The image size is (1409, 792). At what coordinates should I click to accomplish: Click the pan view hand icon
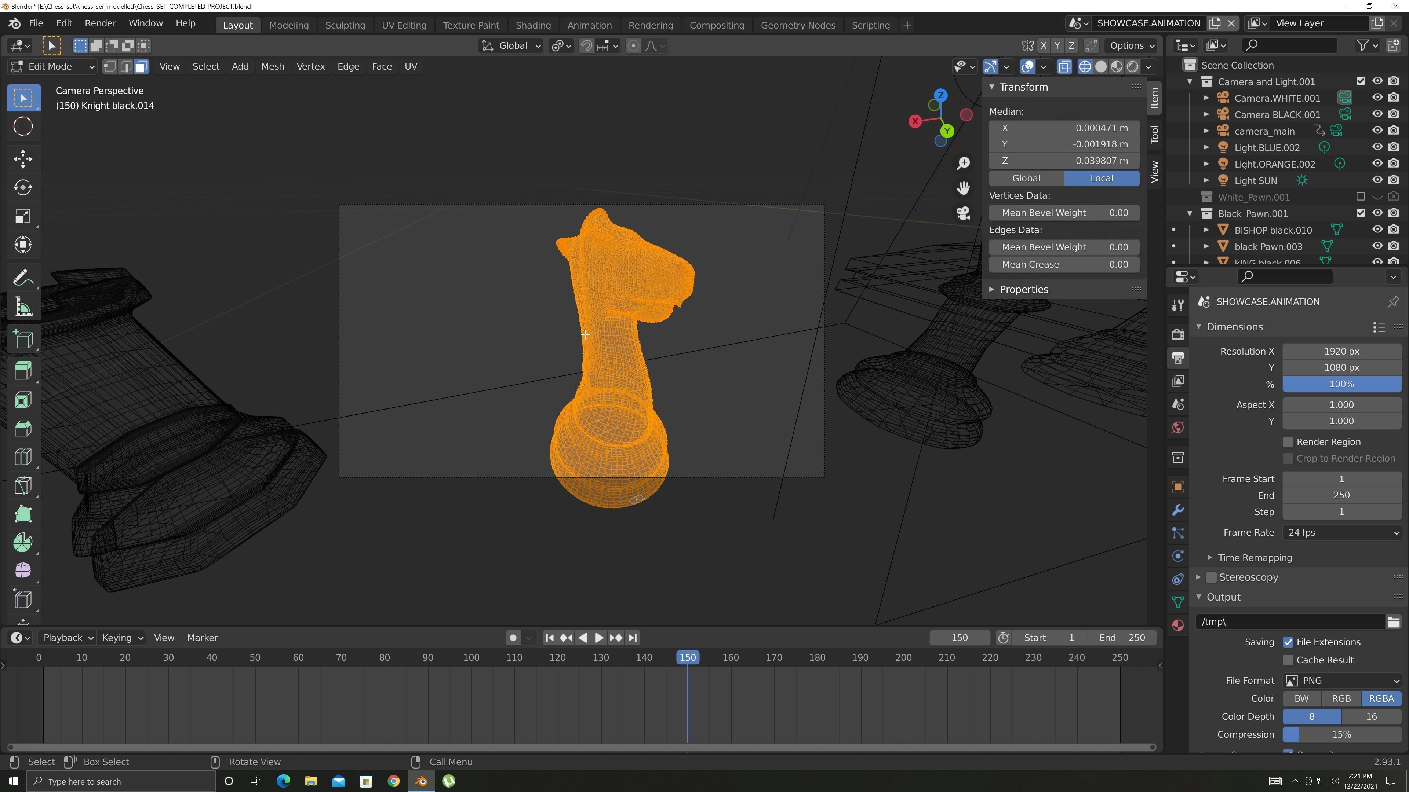click(963, 188)
